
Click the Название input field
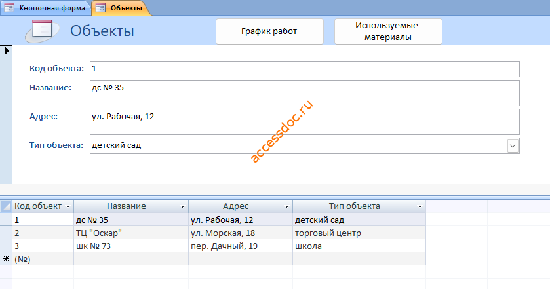304,93
